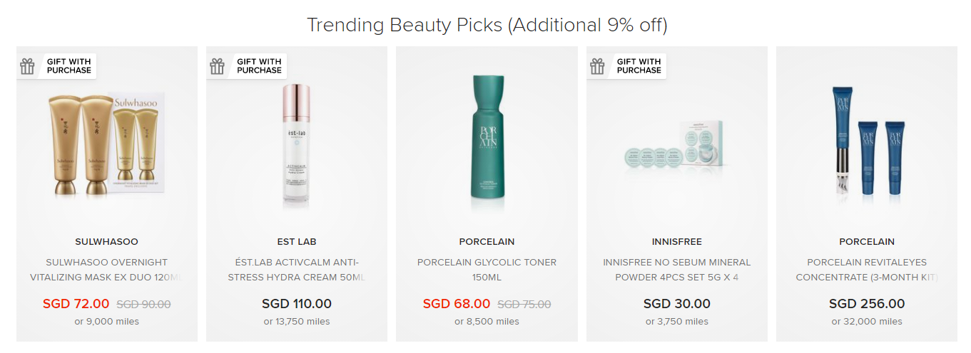The height and width of the screenshot is (353, 971).
Task: Select Porcelain Revitaleyes Concentrate 3-Month Kit title
Action: [867, 270]
